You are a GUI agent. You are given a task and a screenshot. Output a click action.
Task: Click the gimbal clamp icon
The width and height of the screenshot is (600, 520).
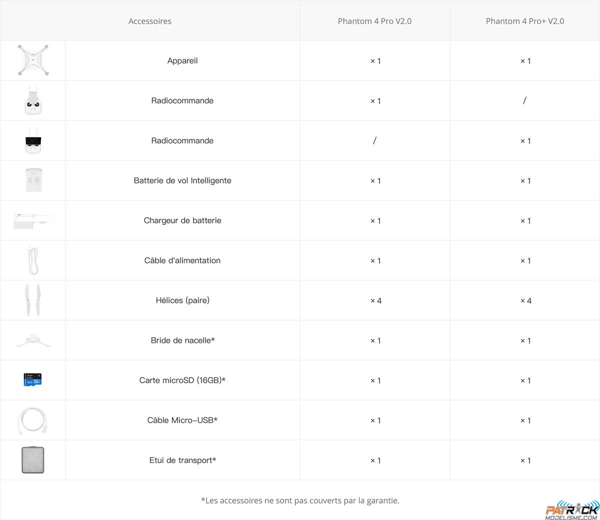pos(33,341)
